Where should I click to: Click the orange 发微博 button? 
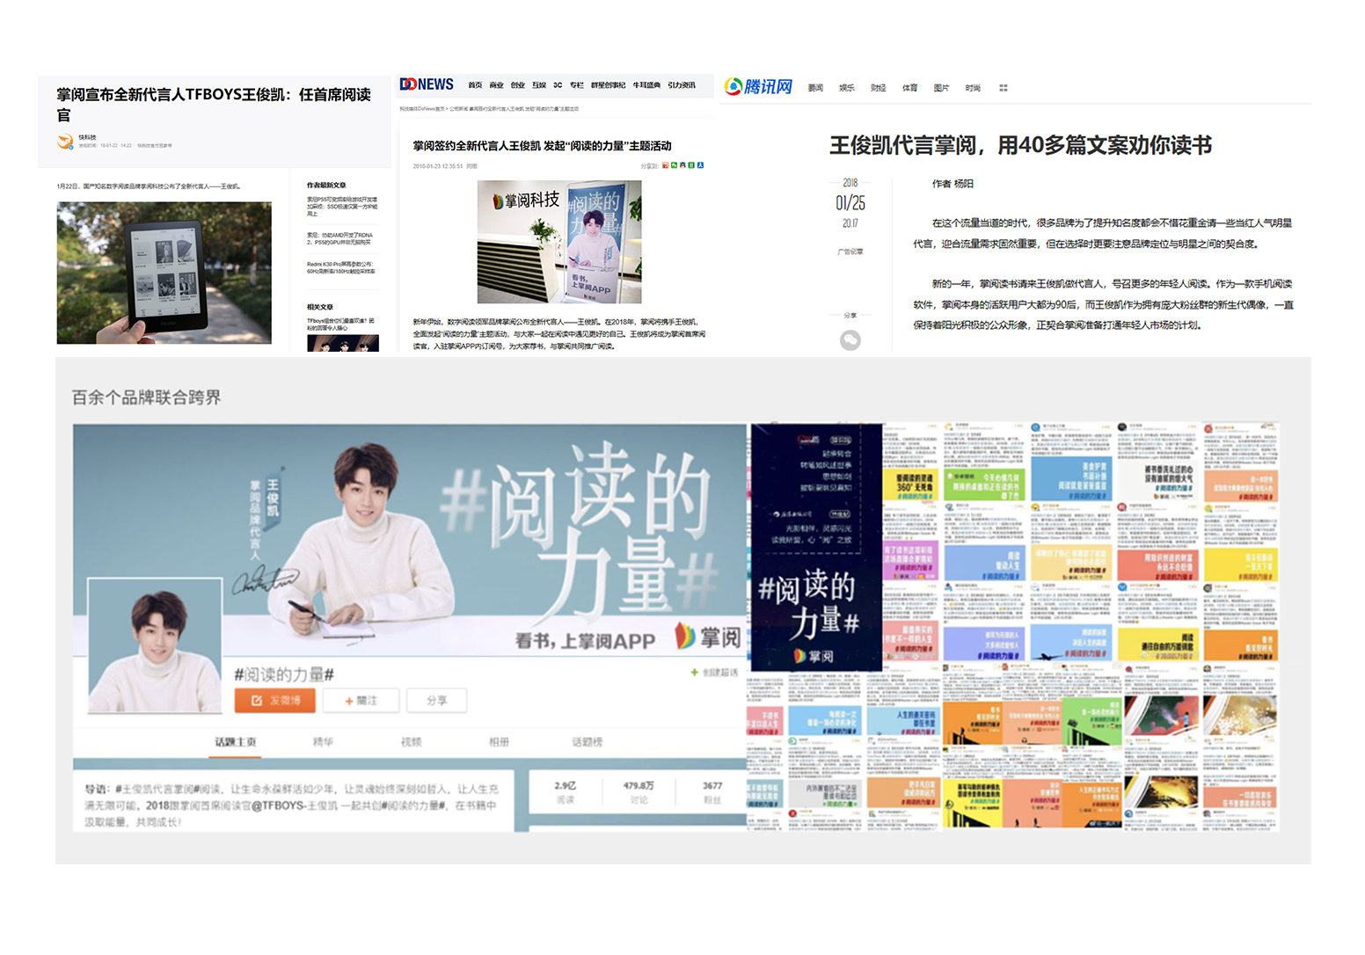pyautogui.click(x=274, y=700)
